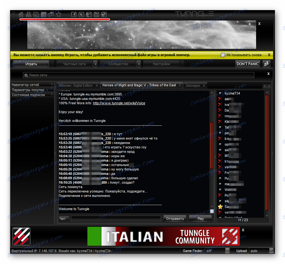Select user kyzmaT34 in the user list
Image resolution: width=285 pixels, height=264 pixels.
232,93
